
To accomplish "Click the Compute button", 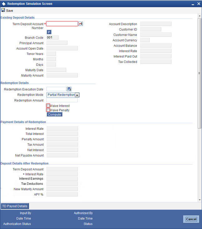I will click(x=55, y=114).
